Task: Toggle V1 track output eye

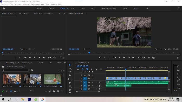Action: click(x=93, y=78)
